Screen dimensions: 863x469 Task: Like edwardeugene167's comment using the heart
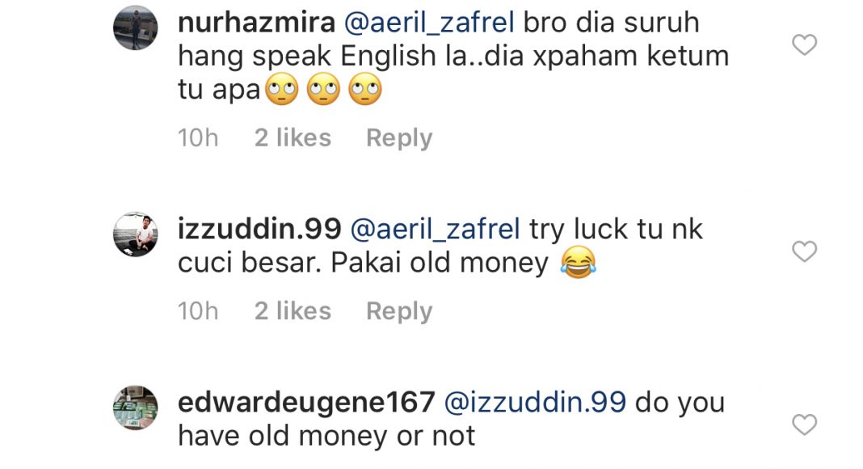tap(804, 425)
